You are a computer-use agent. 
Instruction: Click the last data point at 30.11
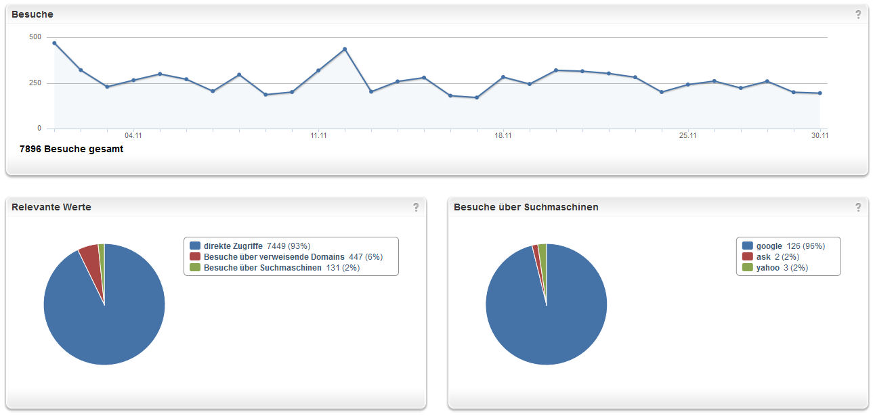(x=819, y=93)
